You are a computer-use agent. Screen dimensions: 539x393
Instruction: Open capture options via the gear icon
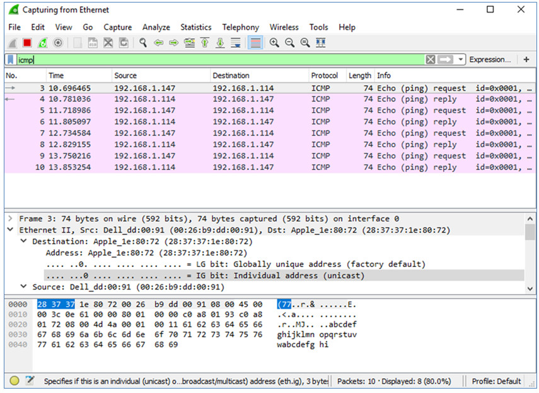pyautogui.click(x=56, y=43)
